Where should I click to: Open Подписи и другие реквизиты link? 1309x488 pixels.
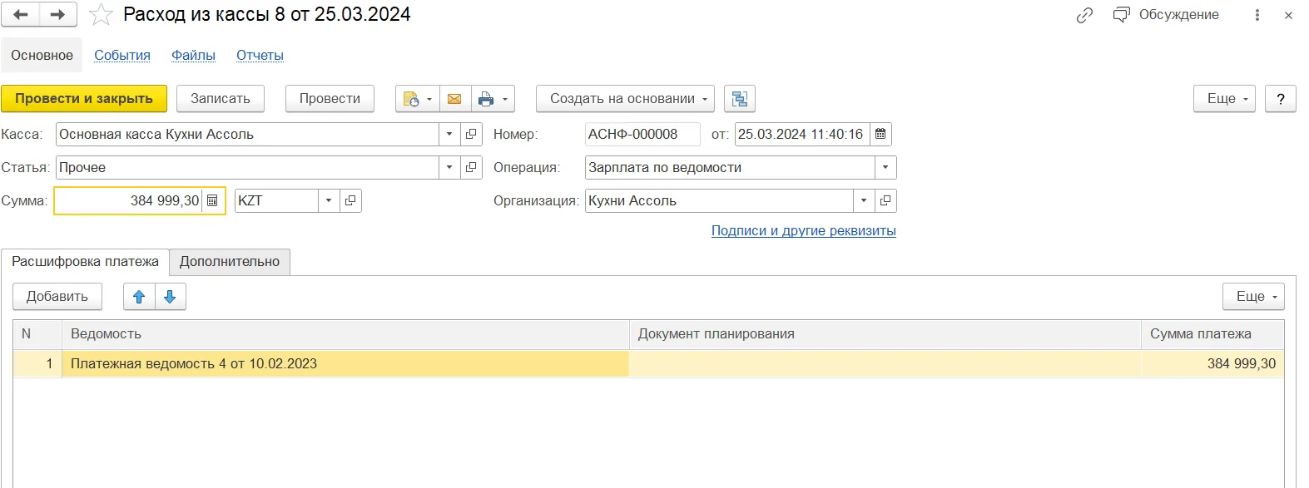804,230
